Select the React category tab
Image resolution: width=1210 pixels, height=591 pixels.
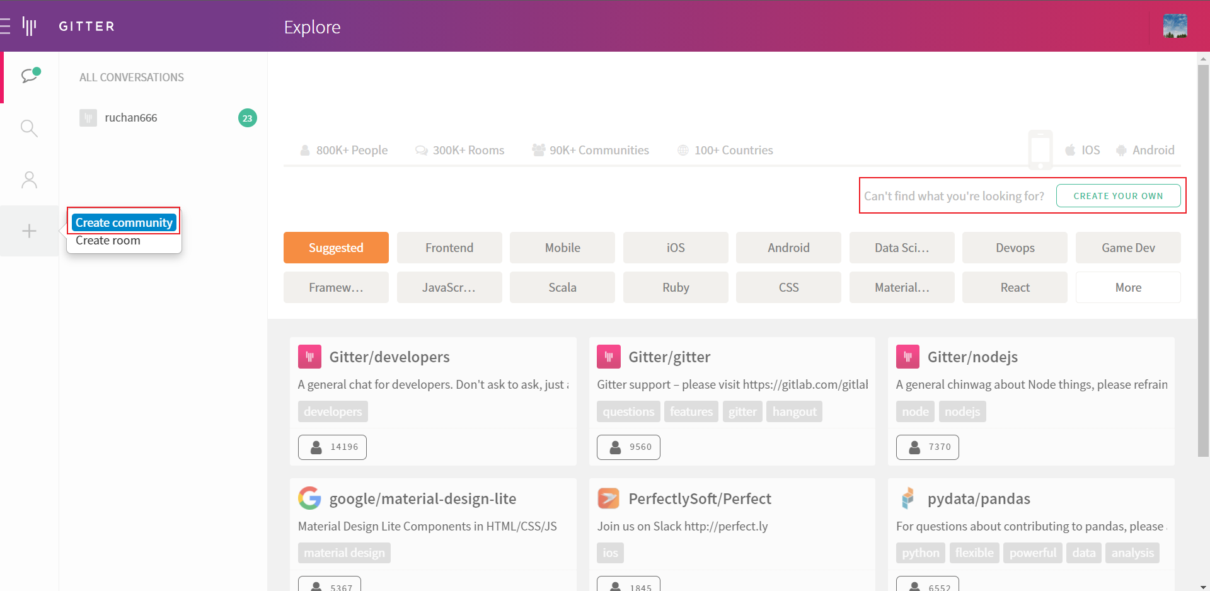(1015, 287)
